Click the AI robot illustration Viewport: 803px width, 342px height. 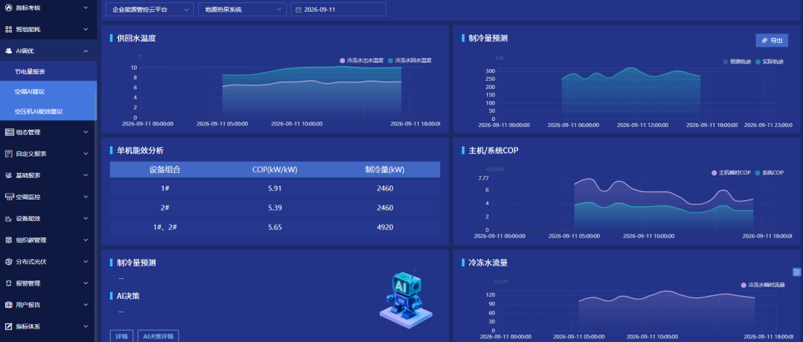pos(404,298)
